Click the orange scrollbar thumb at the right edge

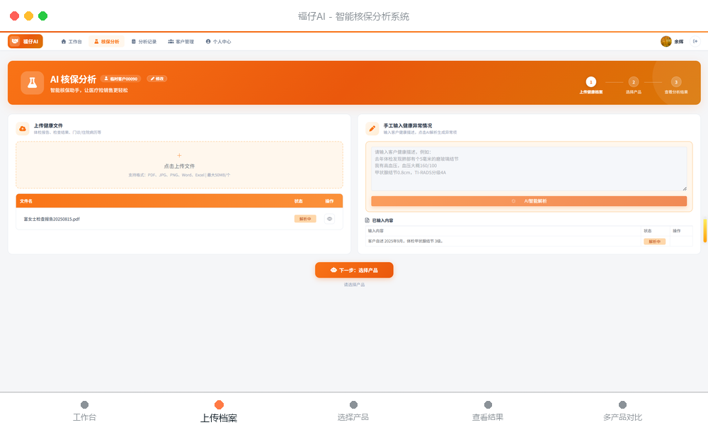(705, 231)
